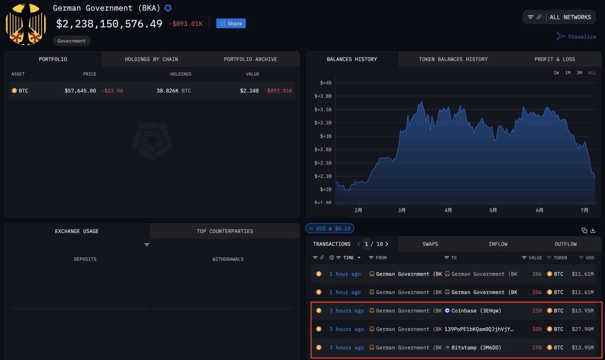Screen dimensions: 605x360
Task: Click the BTC coin icon in the portfolio row
Action: coord(14,91)
